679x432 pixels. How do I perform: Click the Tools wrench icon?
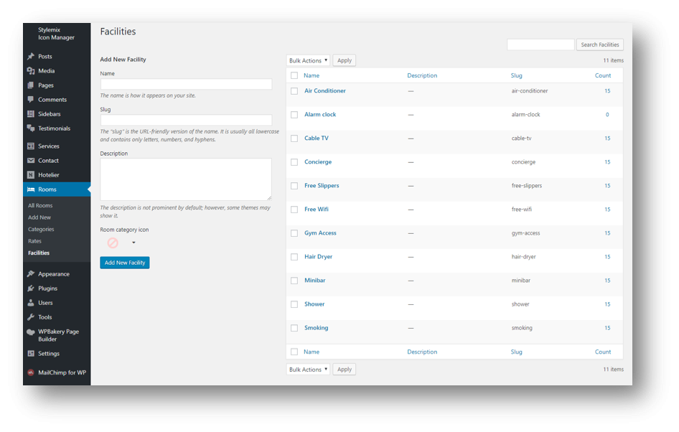pyautogui.click(x=31, y=317)
